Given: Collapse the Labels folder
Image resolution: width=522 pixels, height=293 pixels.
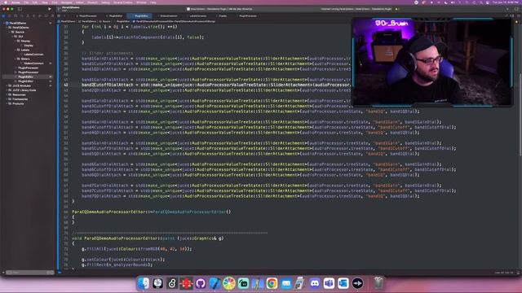Looking at the screenshot, I should tap(15, 50).
